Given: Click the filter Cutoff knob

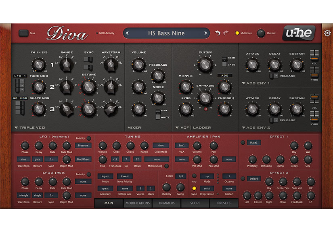Looking at the screenshot, I should 205,64.
